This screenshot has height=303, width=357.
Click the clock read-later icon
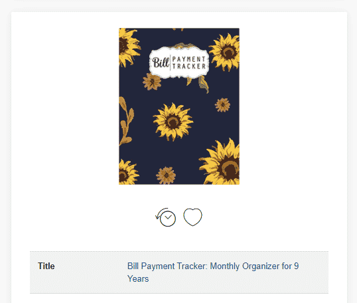(x=166, y=217)
